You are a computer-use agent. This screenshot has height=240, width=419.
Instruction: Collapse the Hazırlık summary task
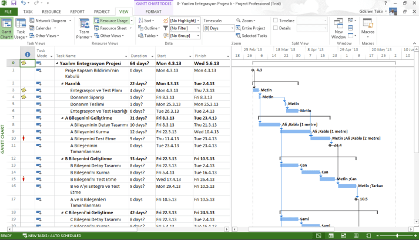pyautogui.click(x=62, y=83)
